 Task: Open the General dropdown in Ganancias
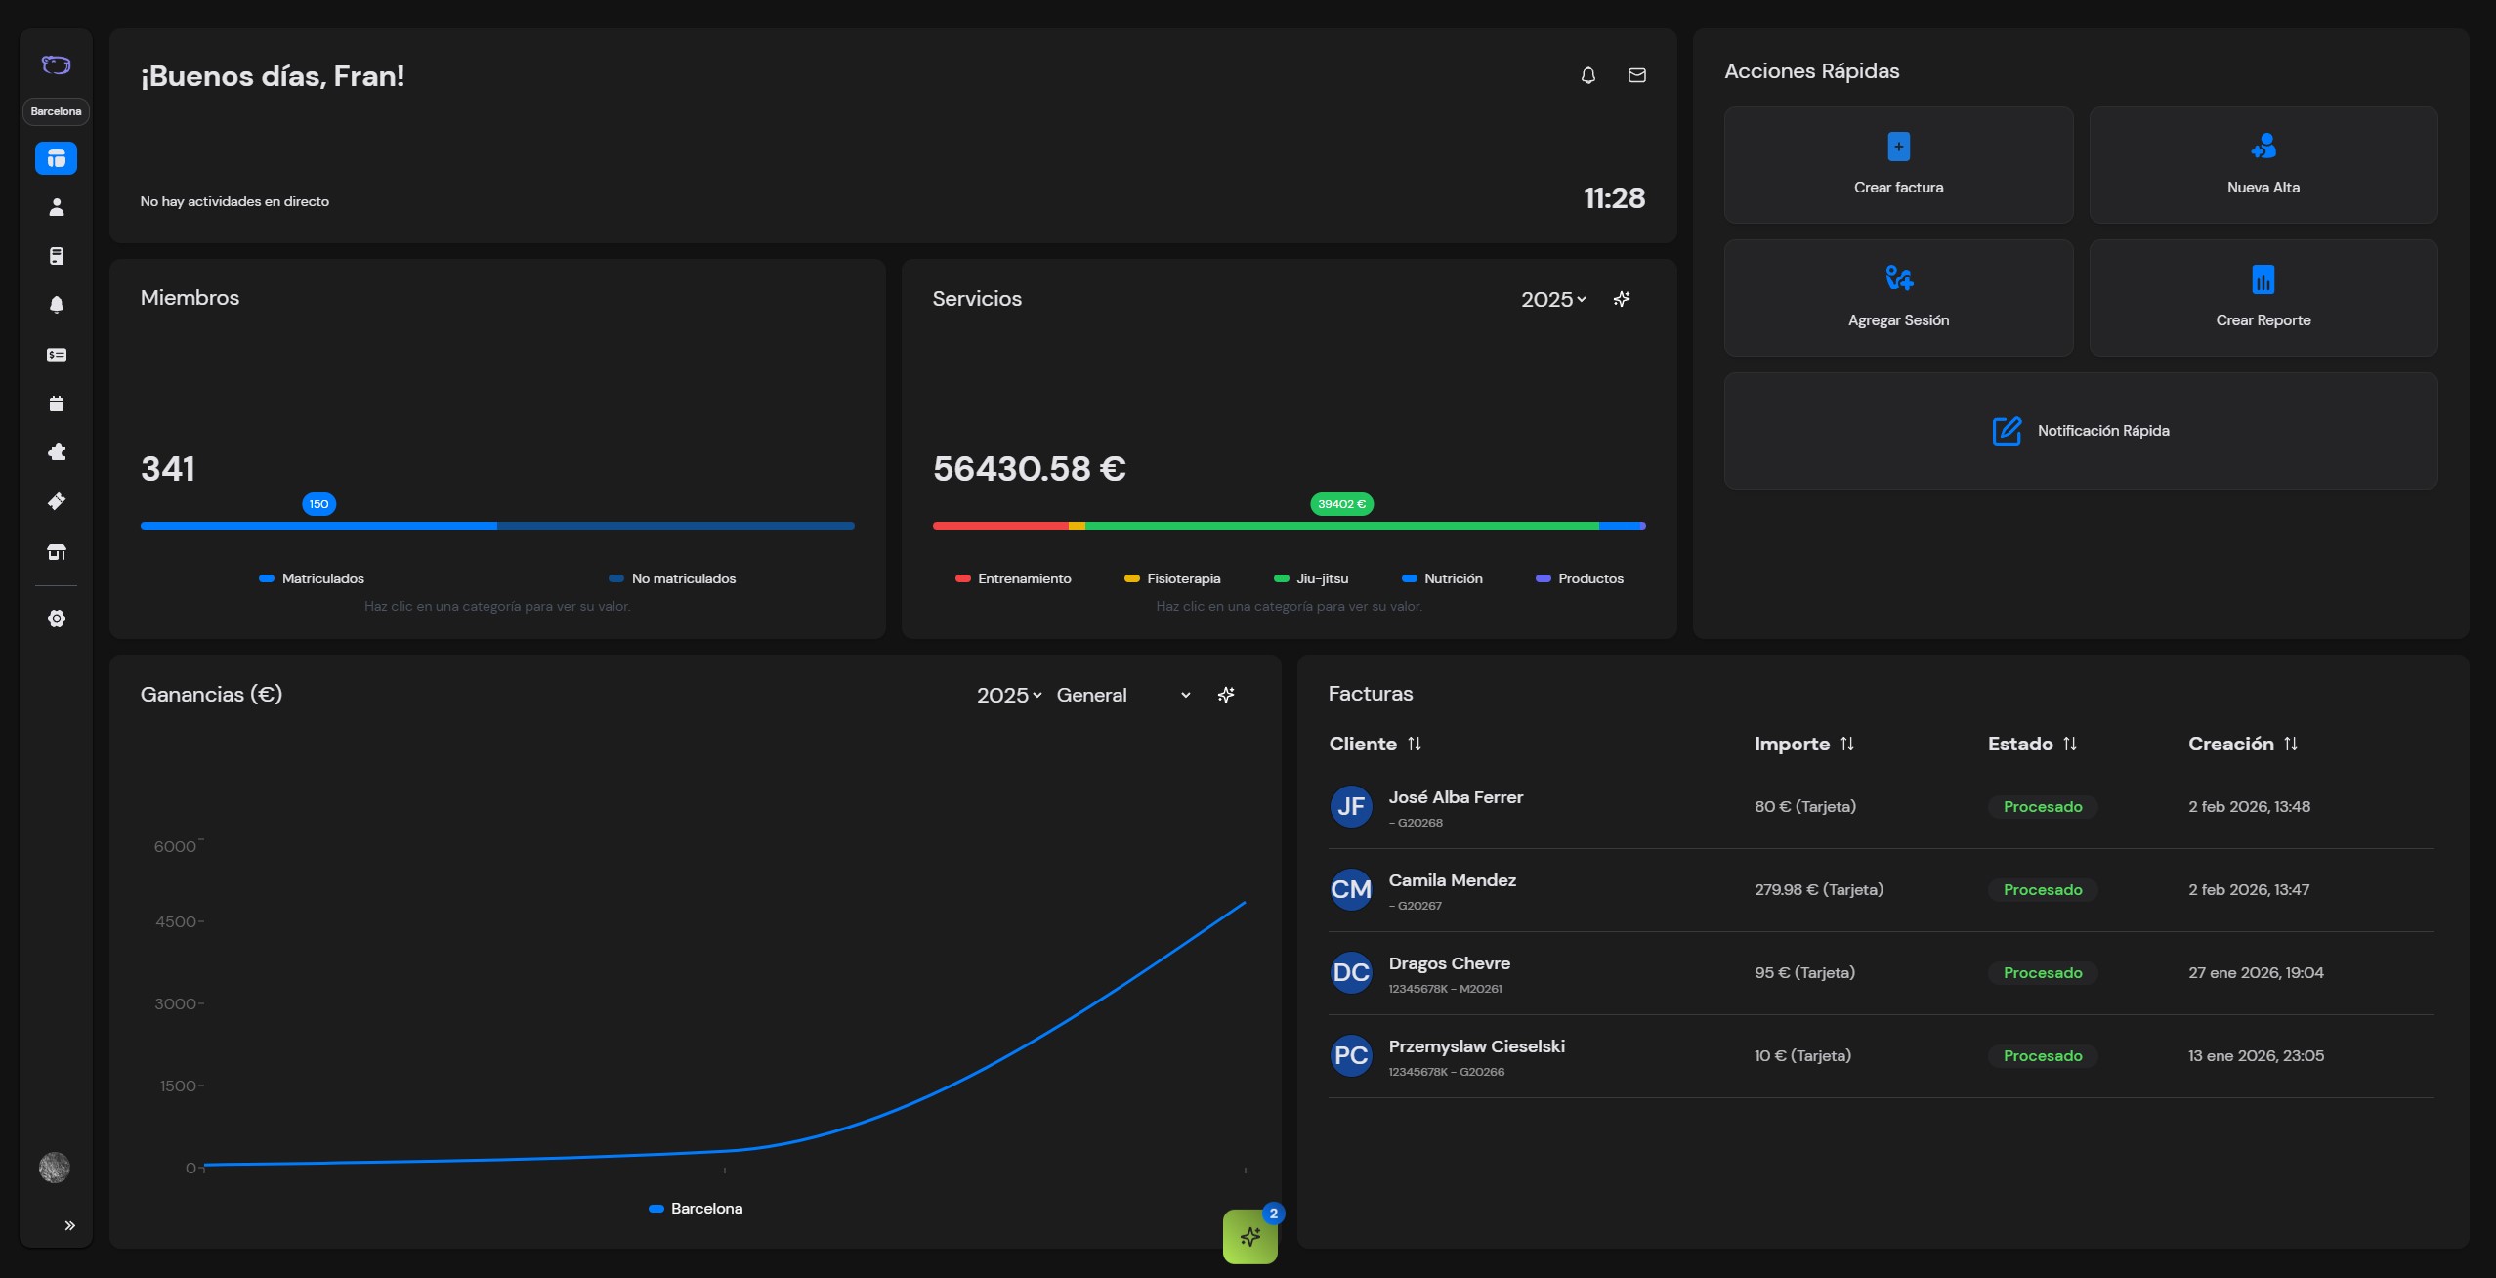click(1122, 695)
